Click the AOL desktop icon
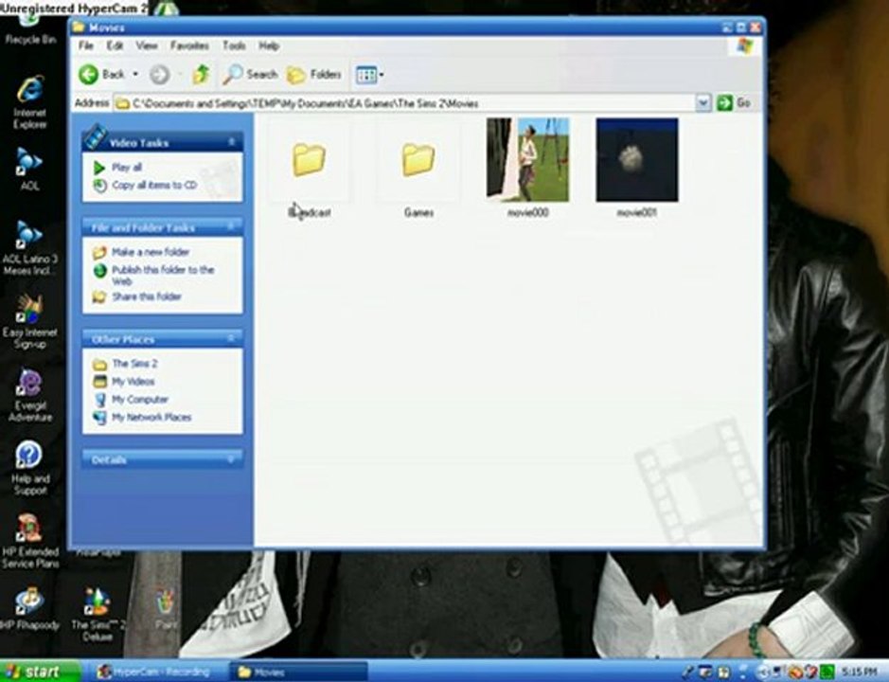The image size is (889, 682). 29,170
